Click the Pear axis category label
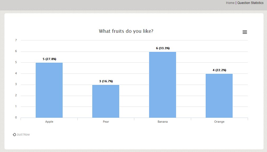 (106, 122)
